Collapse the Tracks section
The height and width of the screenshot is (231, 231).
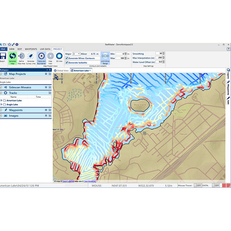(x=0, y=93)
